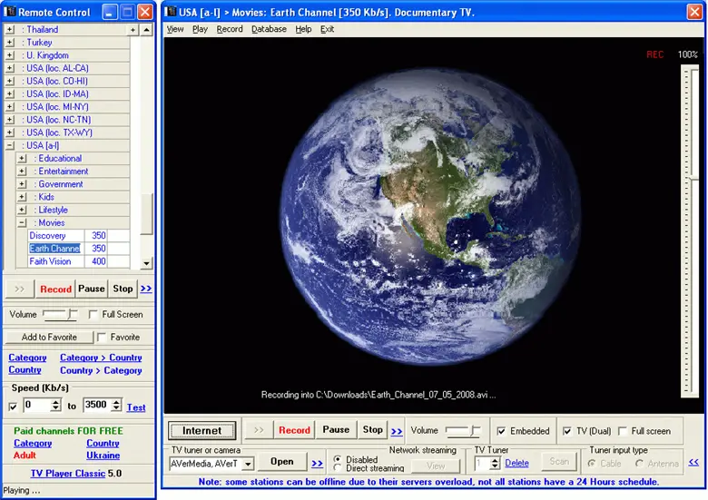Click the plus button atop the channel list

(x=133, y=30)
